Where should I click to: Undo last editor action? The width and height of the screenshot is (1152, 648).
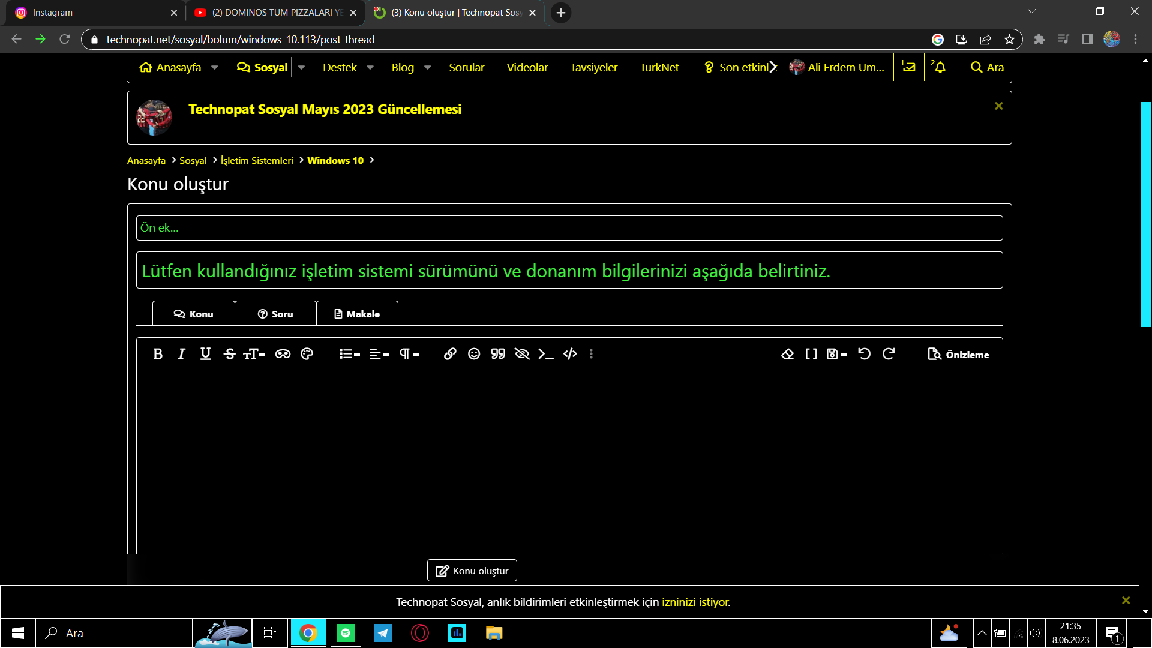click(x=864, y=354)
